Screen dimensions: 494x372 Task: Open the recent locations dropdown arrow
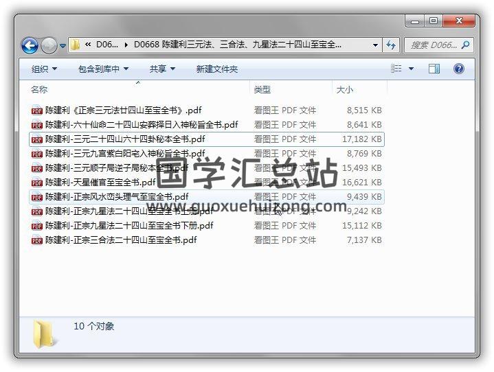[63, 46]
